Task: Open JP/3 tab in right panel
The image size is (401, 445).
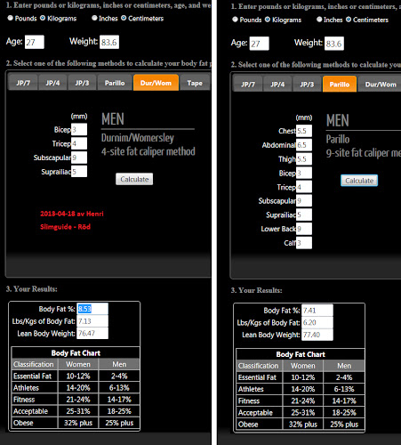Action: click(x=307, y=85)
